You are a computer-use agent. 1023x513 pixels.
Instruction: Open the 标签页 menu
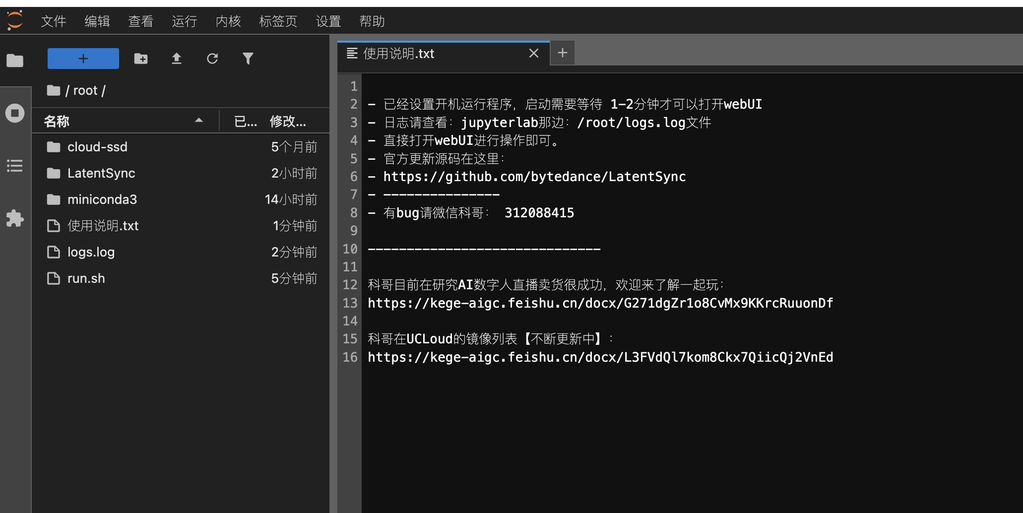pos(278,21)
